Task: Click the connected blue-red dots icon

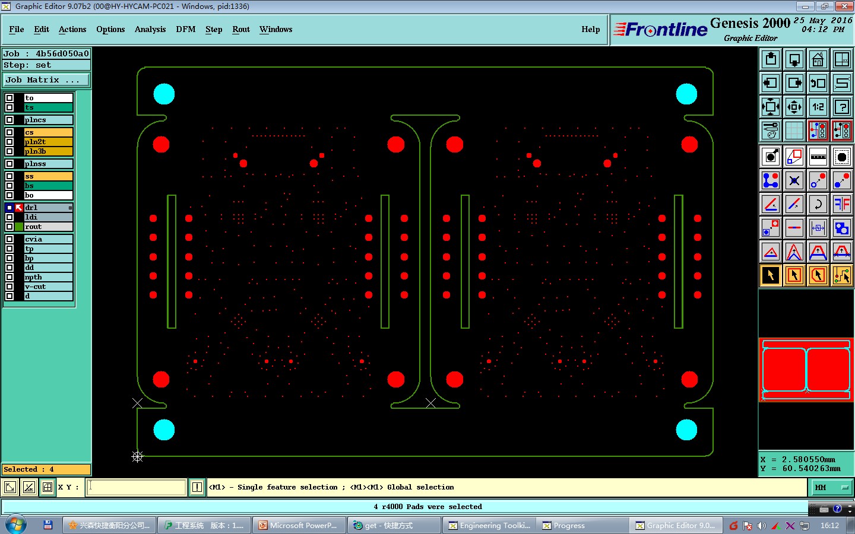Action: 771,180
